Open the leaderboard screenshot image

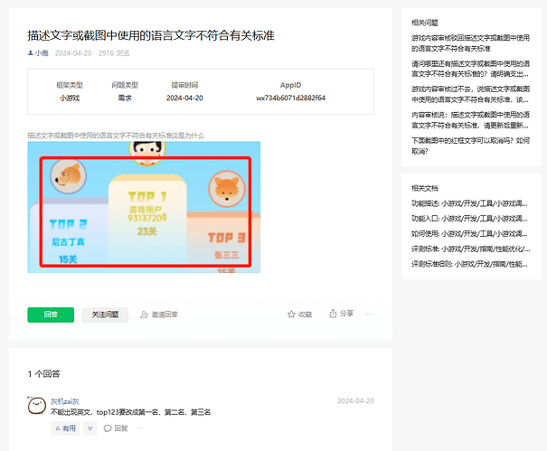click(x=144, y=207)
